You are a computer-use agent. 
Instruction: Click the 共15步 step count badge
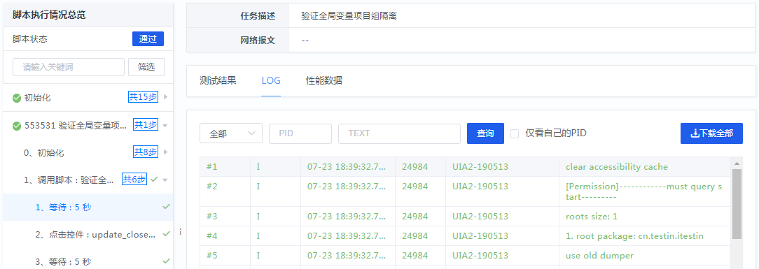tap(144, 97)
